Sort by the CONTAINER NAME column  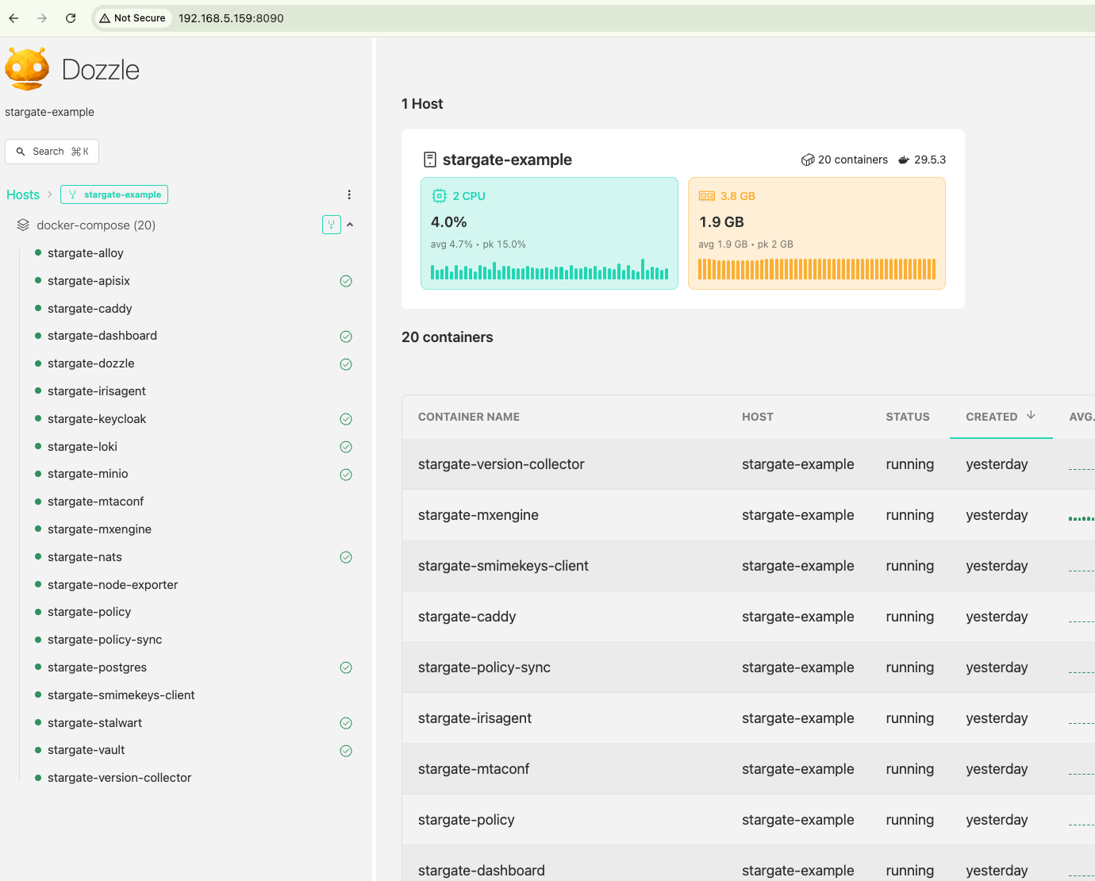point(469,417)
